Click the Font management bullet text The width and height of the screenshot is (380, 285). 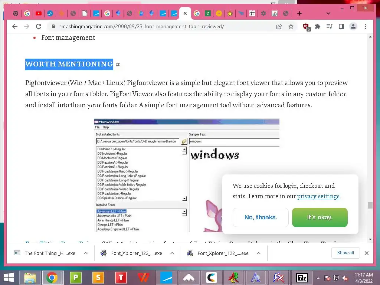68,37
